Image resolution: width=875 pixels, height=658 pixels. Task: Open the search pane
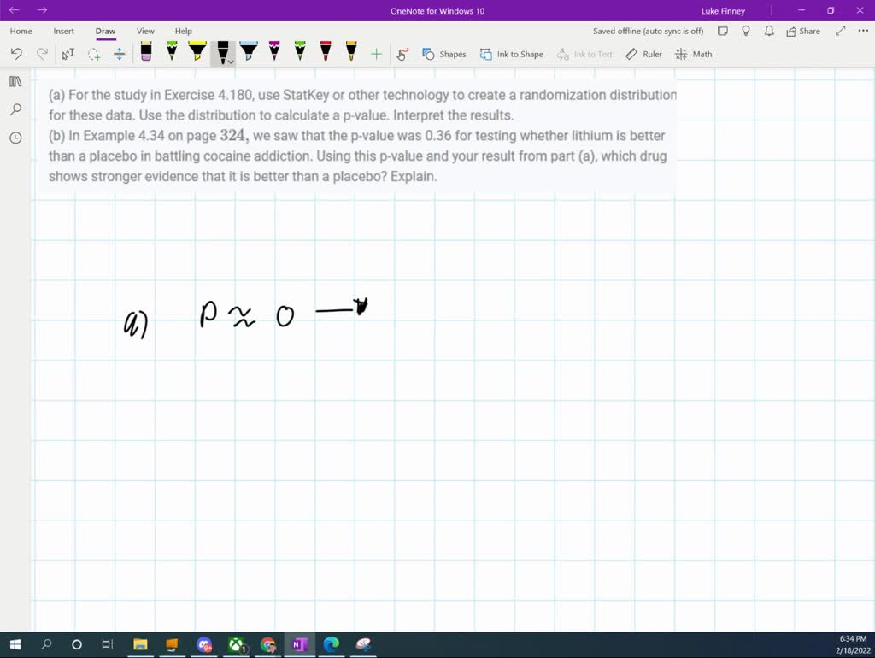click(x=15, y=109)
